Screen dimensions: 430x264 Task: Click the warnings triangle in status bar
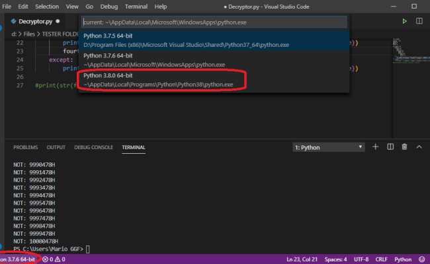[x=58, y=259]
